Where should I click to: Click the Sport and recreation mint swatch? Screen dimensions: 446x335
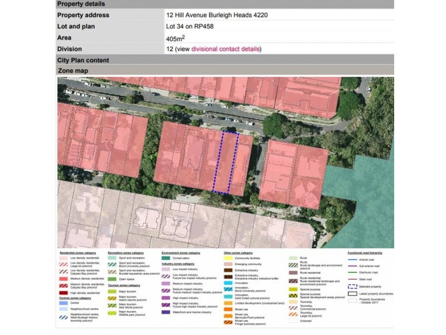coord(112,258)
